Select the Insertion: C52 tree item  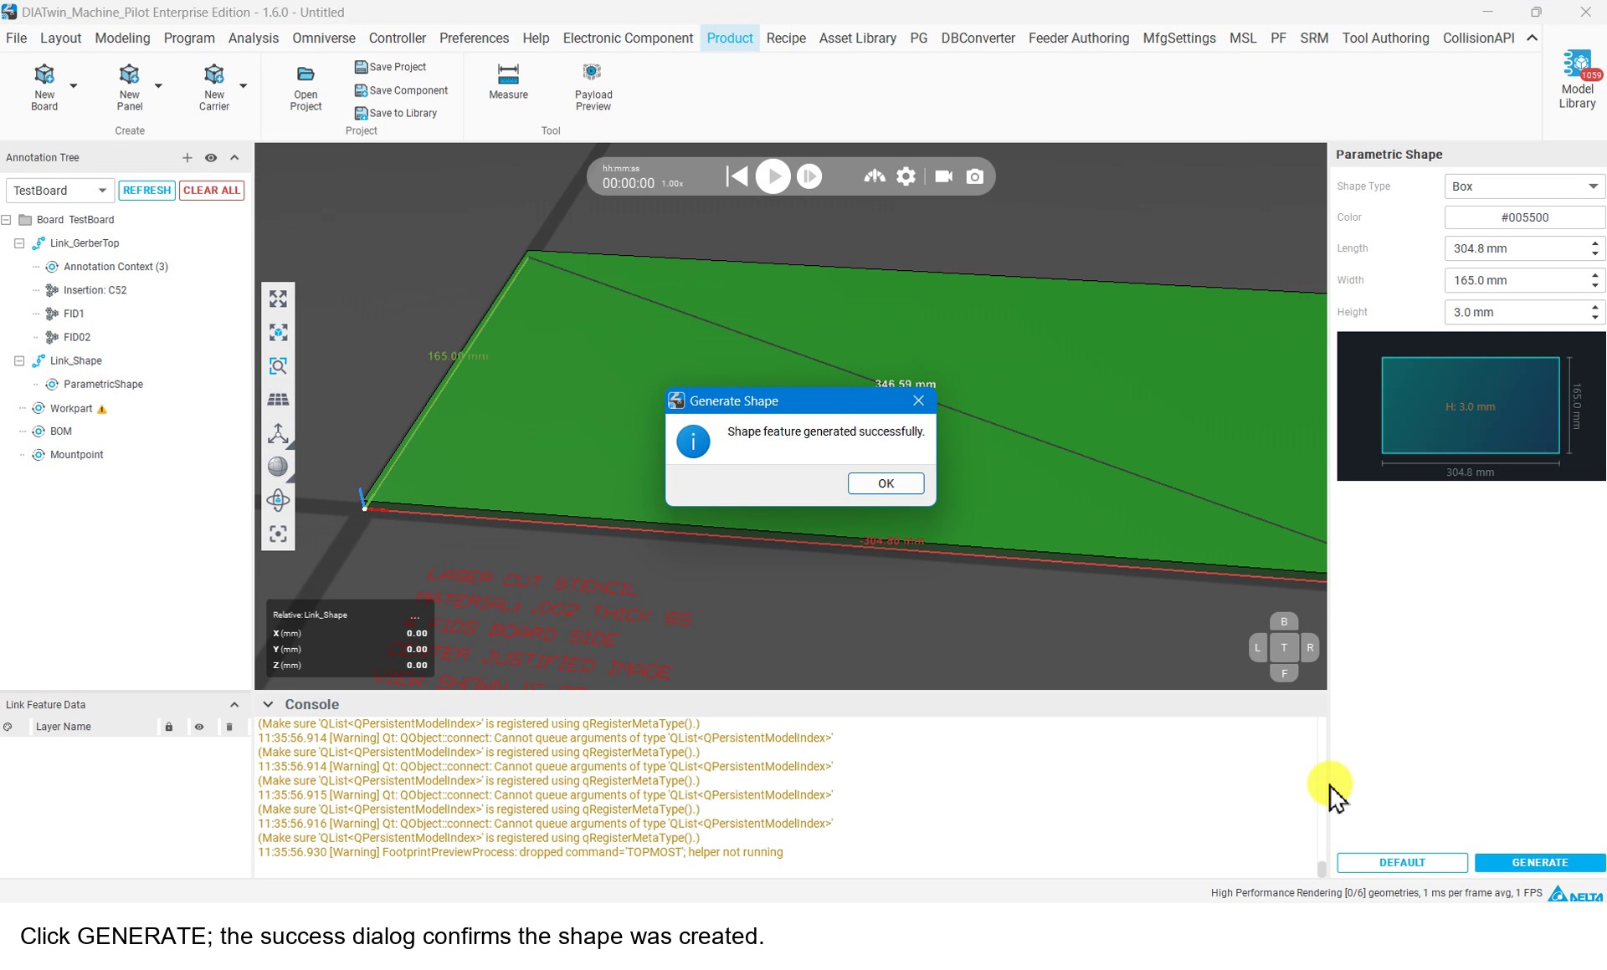95,290
